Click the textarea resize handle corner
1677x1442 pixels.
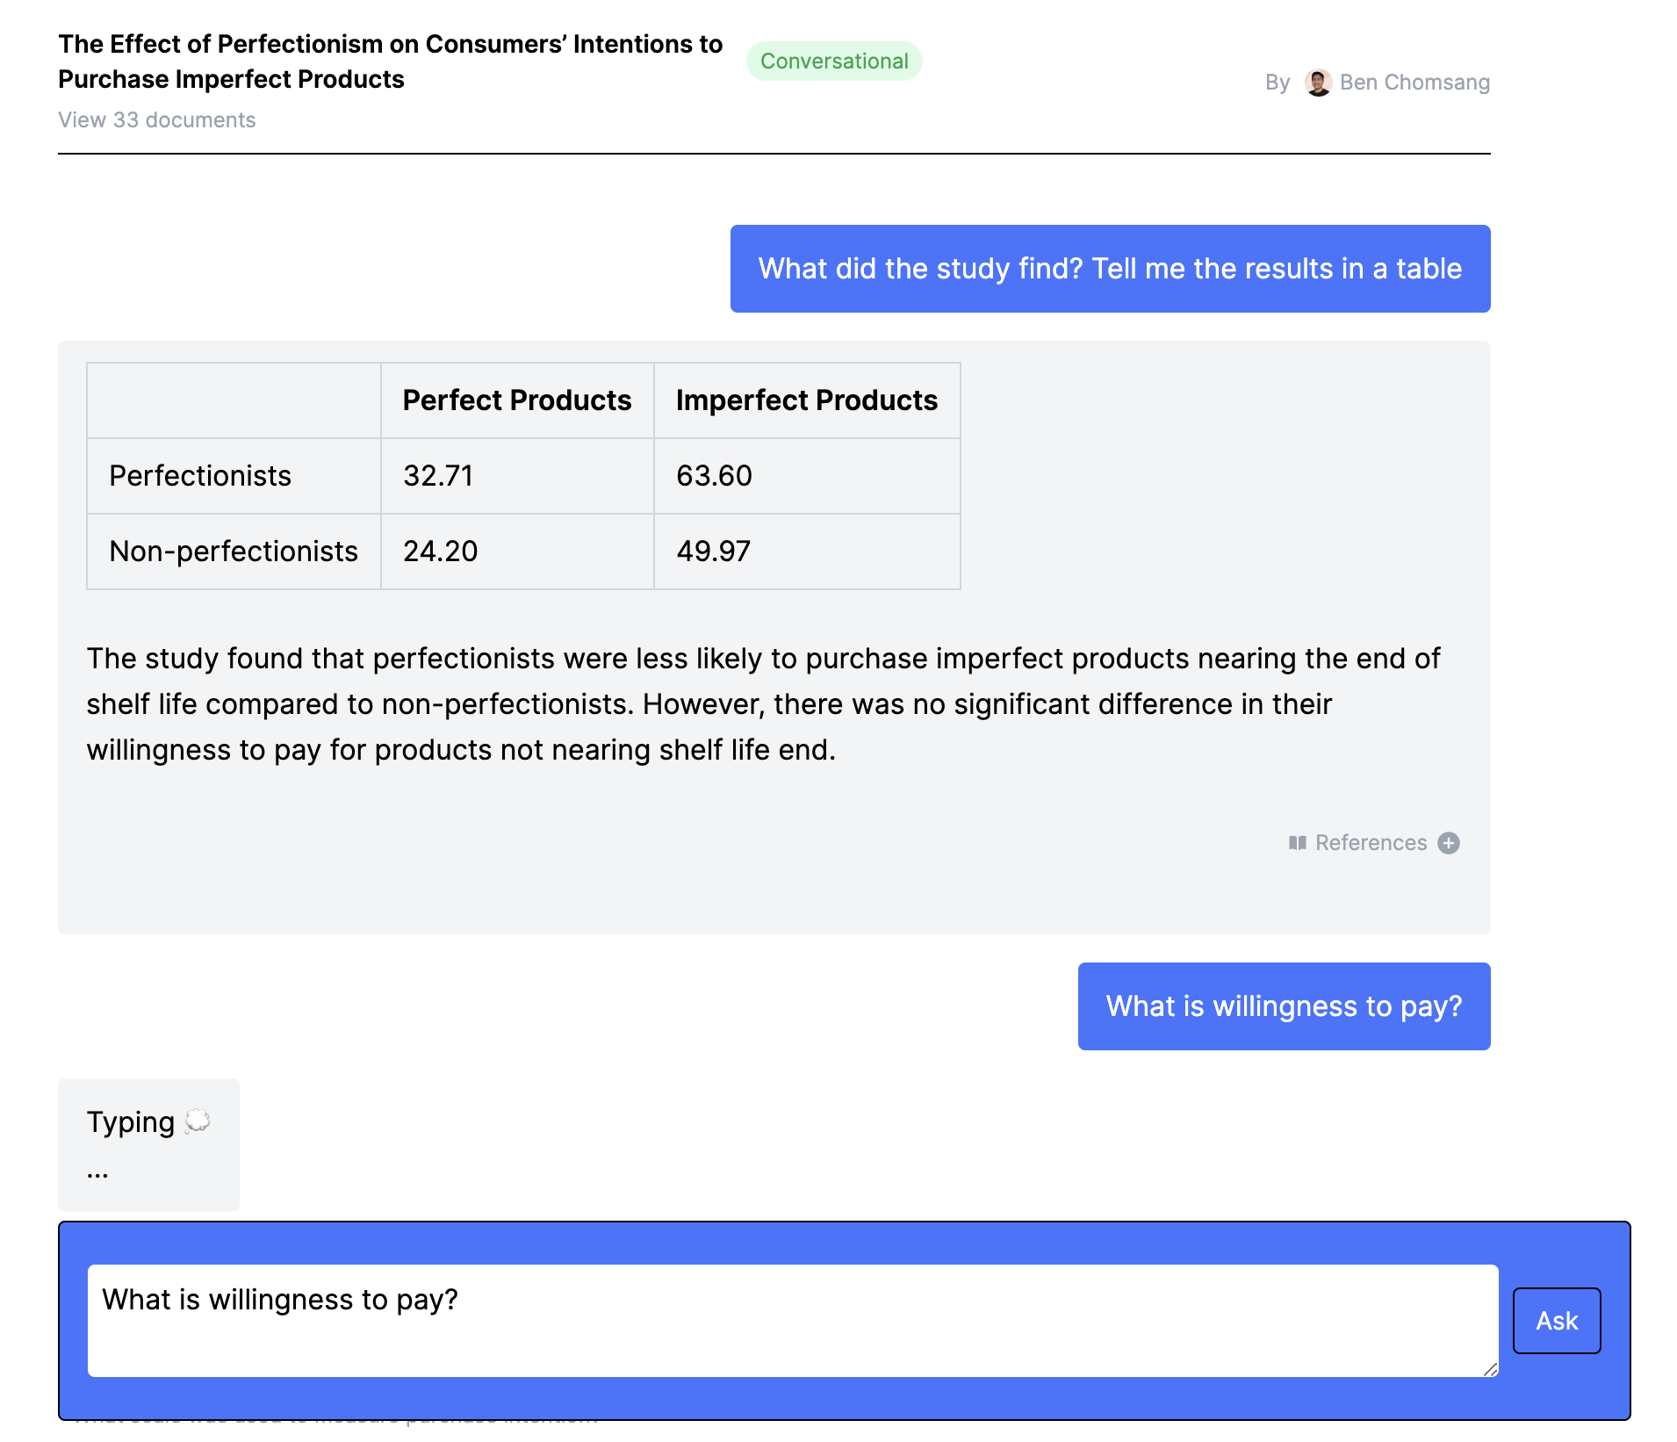coord(1490,1368)
